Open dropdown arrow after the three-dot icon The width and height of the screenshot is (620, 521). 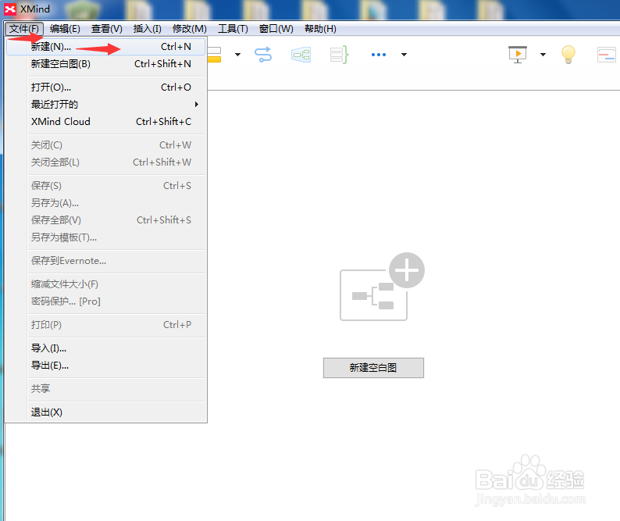[x=404, y=55]
